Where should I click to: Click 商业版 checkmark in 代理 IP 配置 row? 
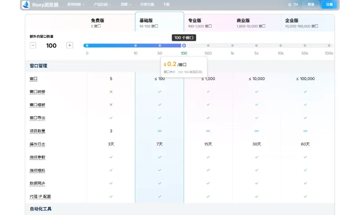(x=256, y=196)
